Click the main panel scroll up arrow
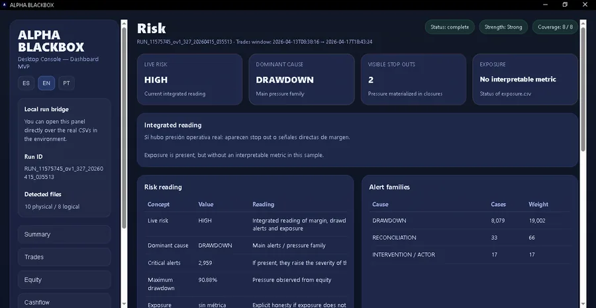Image resolution: width=596 pixels, height=308 pixels. [x=583, y=23]
